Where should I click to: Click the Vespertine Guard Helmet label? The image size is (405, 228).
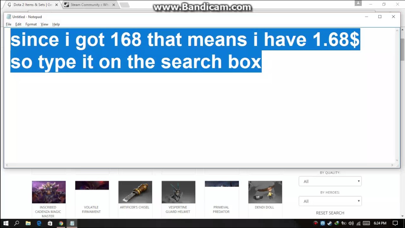pos(178,209)
